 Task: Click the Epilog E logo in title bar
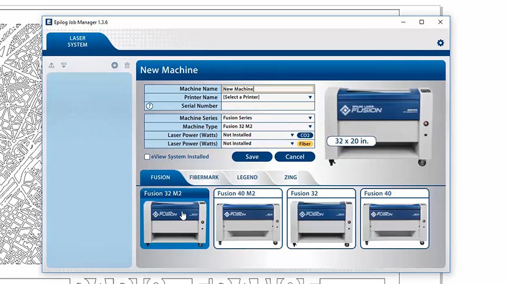point(49,22)
